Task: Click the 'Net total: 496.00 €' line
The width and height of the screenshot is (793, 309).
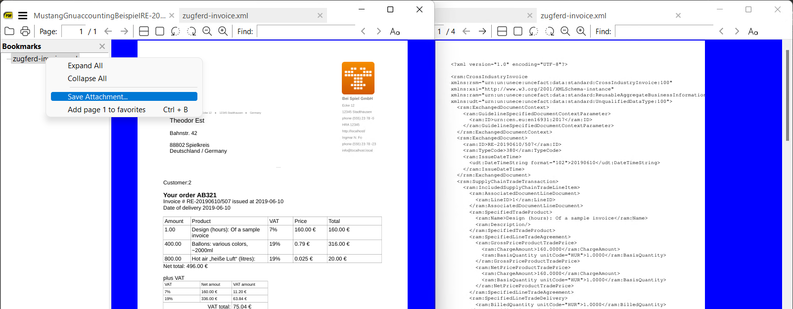Action: (x=186, y=266)
